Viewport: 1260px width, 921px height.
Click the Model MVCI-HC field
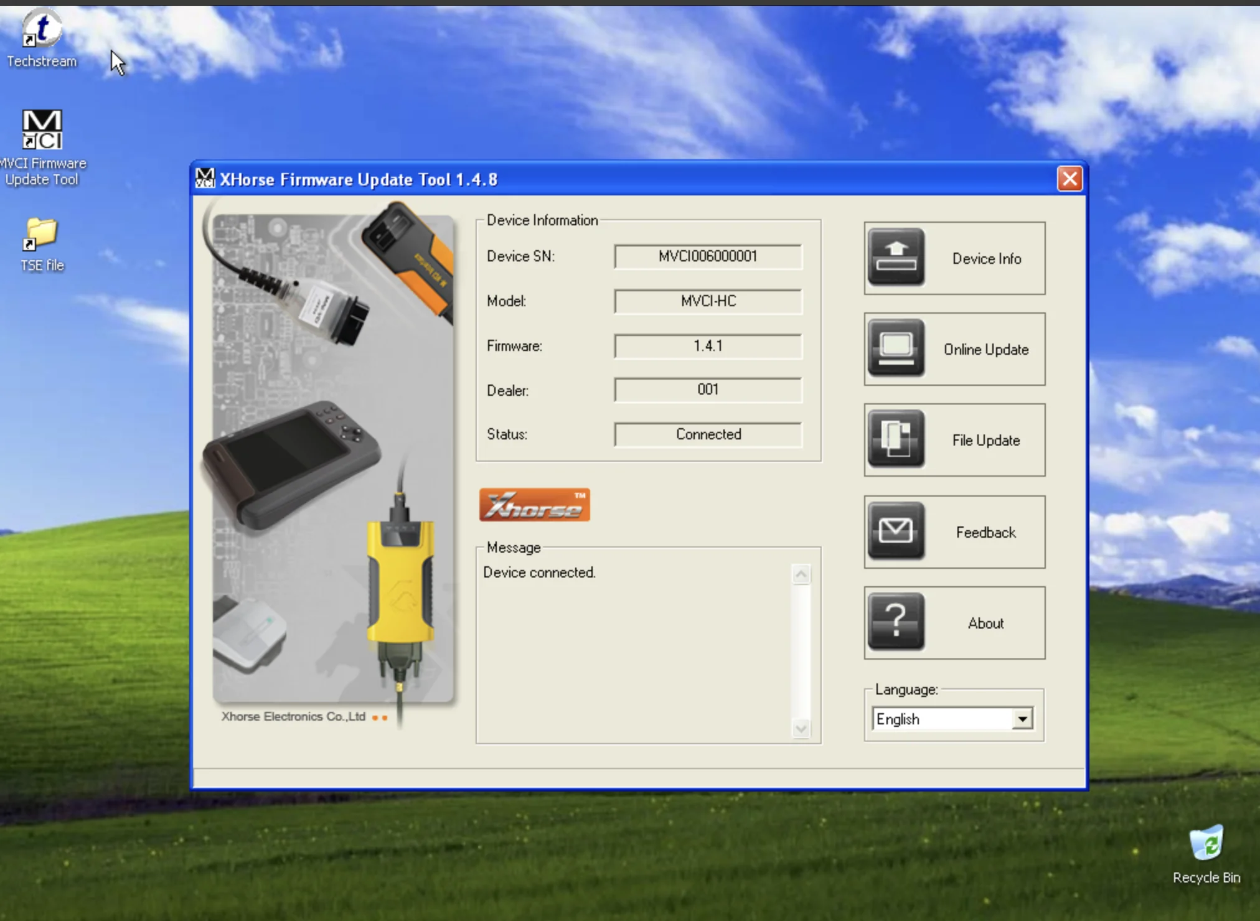708,301
